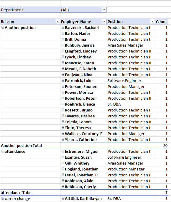The height and width of the screenshot is (202, 171).
Task: Select the Department label cell
Action: pos(30,10)
